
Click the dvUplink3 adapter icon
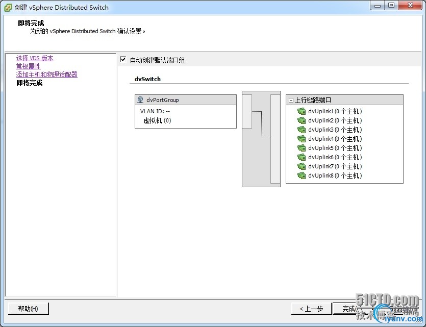(x=302, y=130)
